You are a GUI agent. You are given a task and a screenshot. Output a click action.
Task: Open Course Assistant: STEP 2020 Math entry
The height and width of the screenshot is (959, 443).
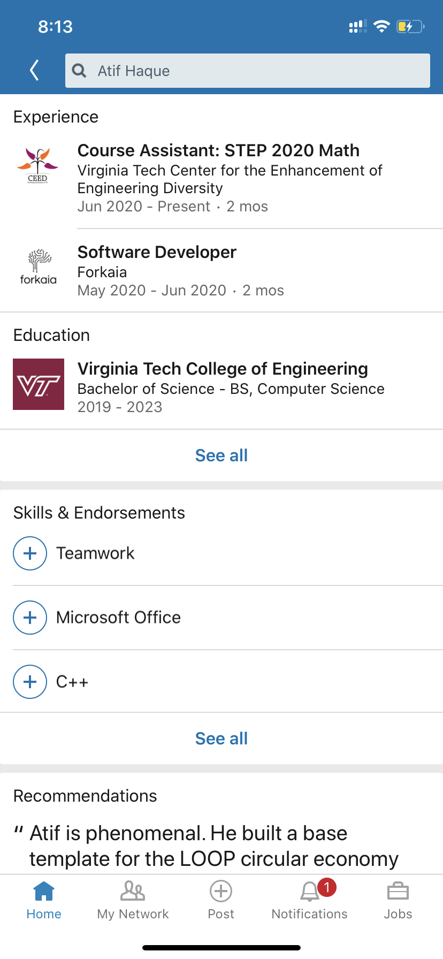(218, 151)
